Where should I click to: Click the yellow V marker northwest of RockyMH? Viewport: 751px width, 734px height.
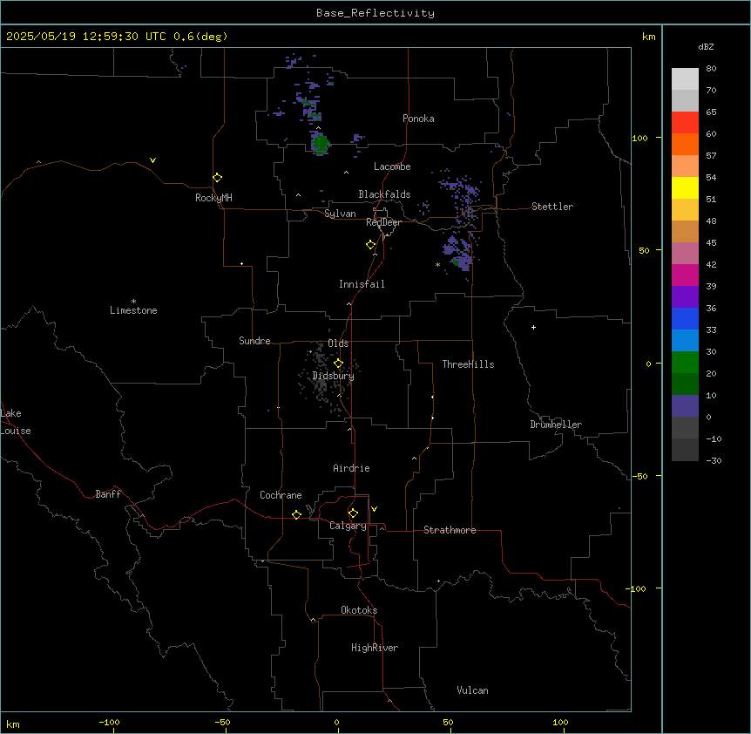[x=152, y=160]
